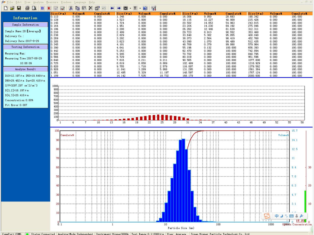The height and width of the screenshot is (235, 314).
Task: Click the Save disk icon
Action: 19,8
